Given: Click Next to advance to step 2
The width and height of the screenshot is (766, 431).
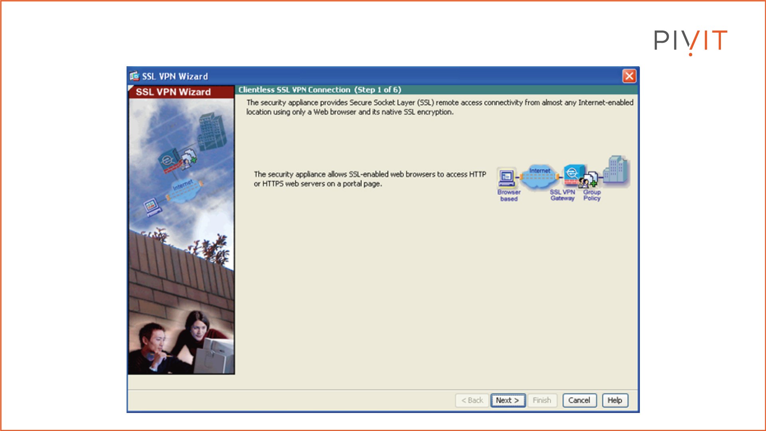Looking at the screenshot, I should point(507,400).
